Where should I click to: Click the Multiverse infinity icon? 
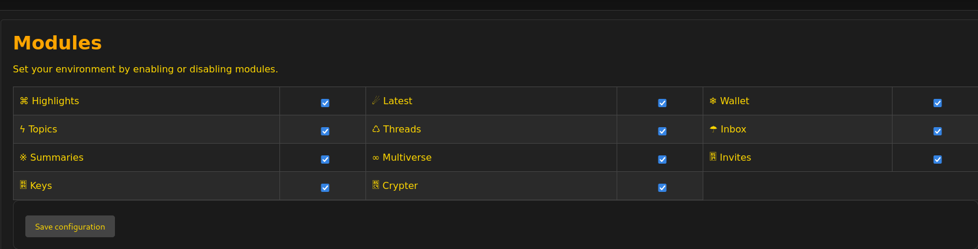376,158
